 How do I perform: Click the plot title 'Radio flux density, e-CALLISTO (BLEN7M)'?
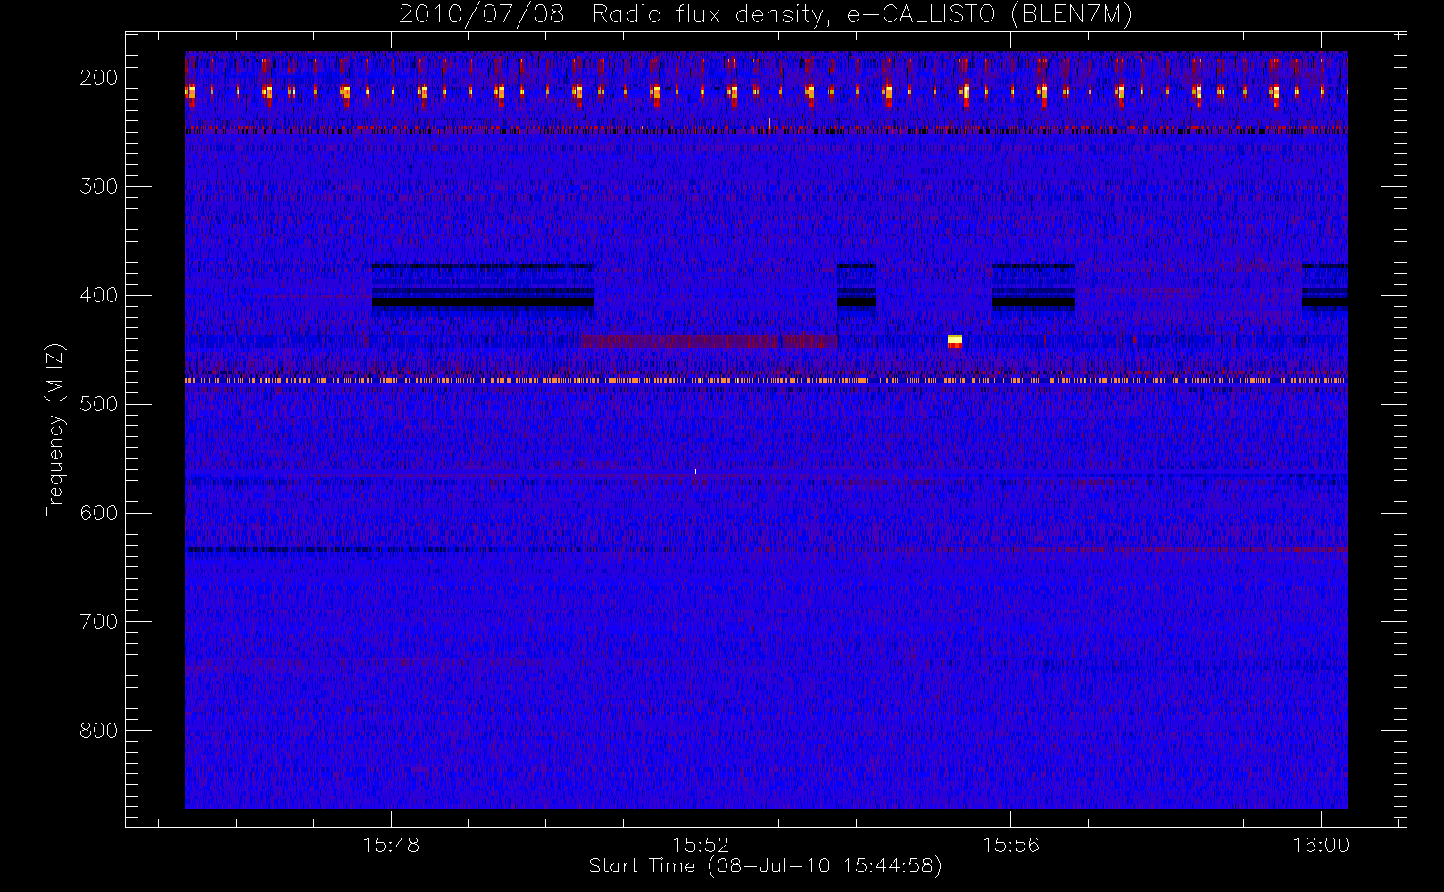click(x=862, y=14)
